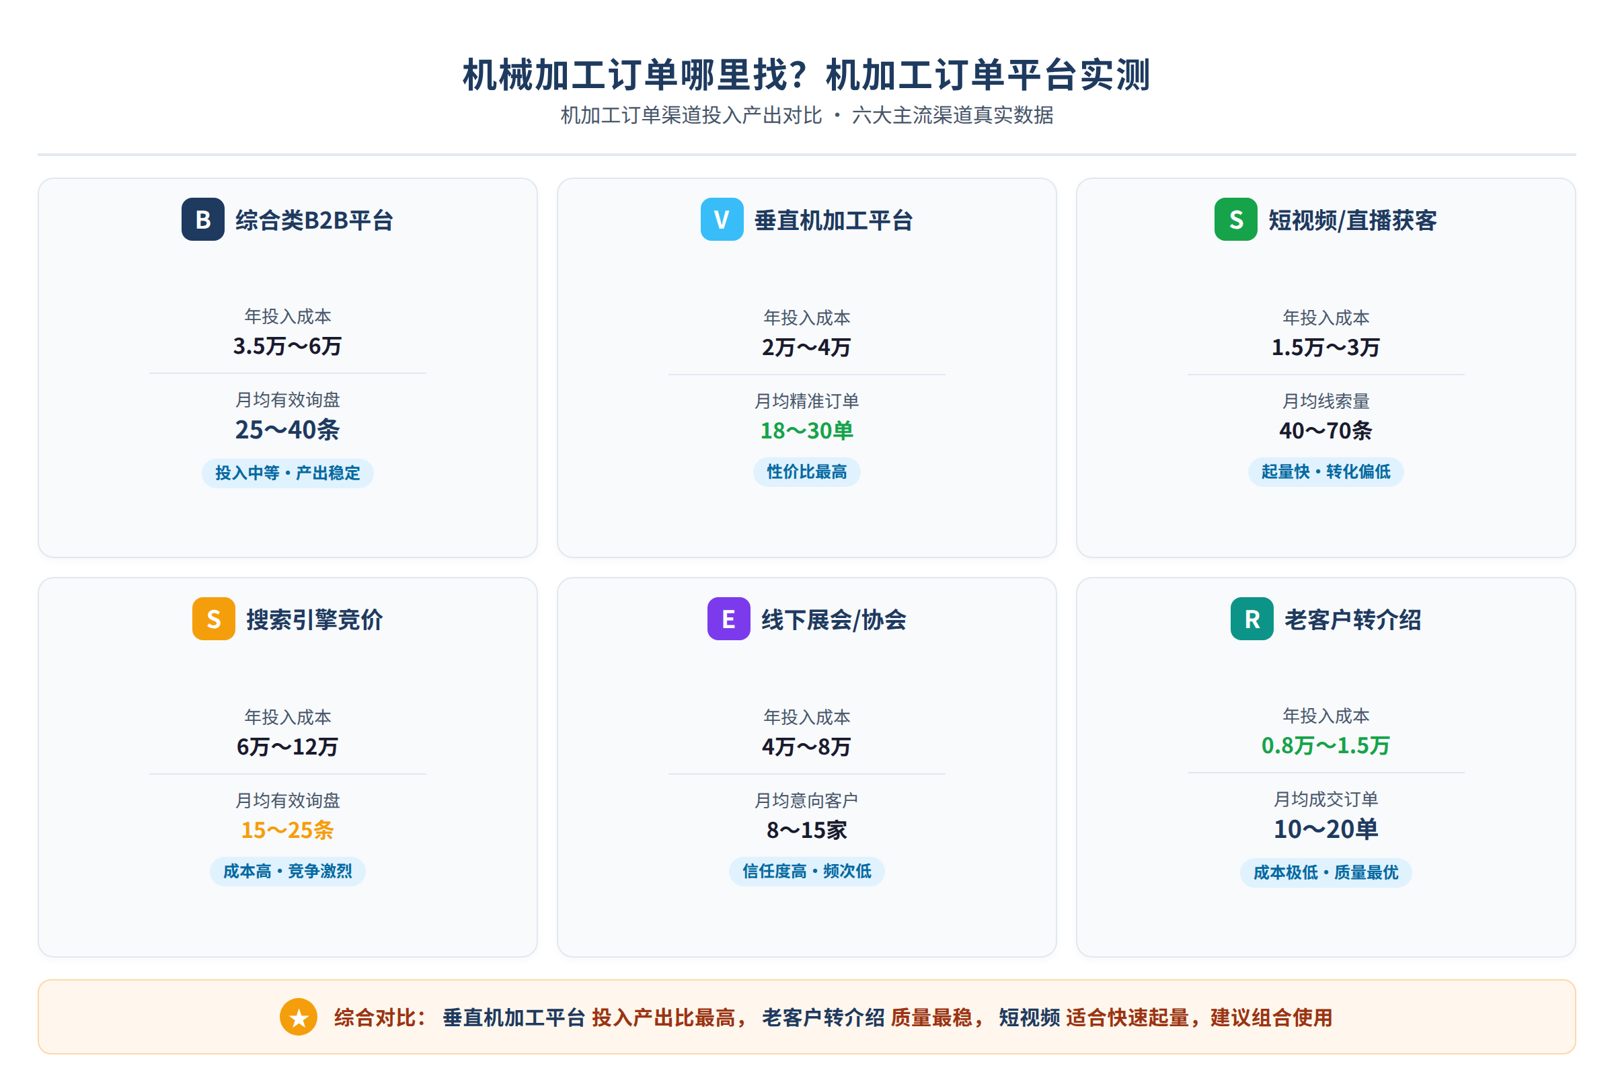
Task: Click the 月均意向客户 label
Action: pos(807,800)
